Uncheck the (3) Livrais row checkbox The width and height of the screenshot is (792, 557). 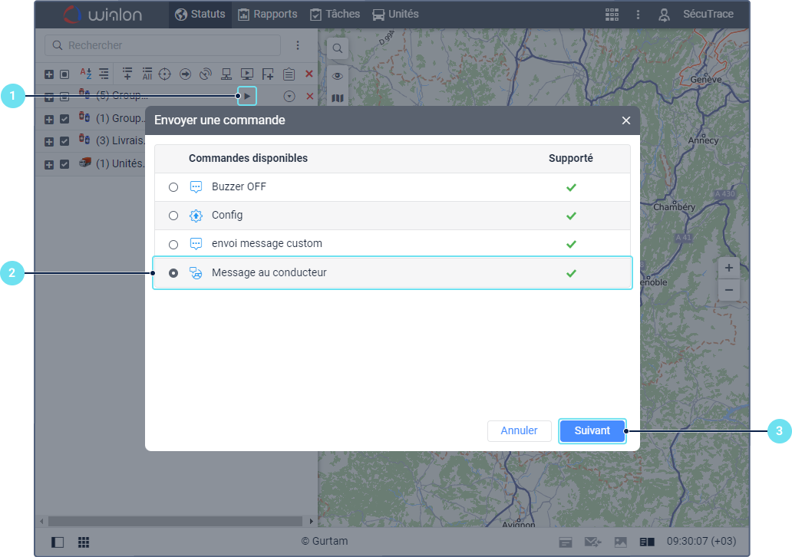[64, 141]
